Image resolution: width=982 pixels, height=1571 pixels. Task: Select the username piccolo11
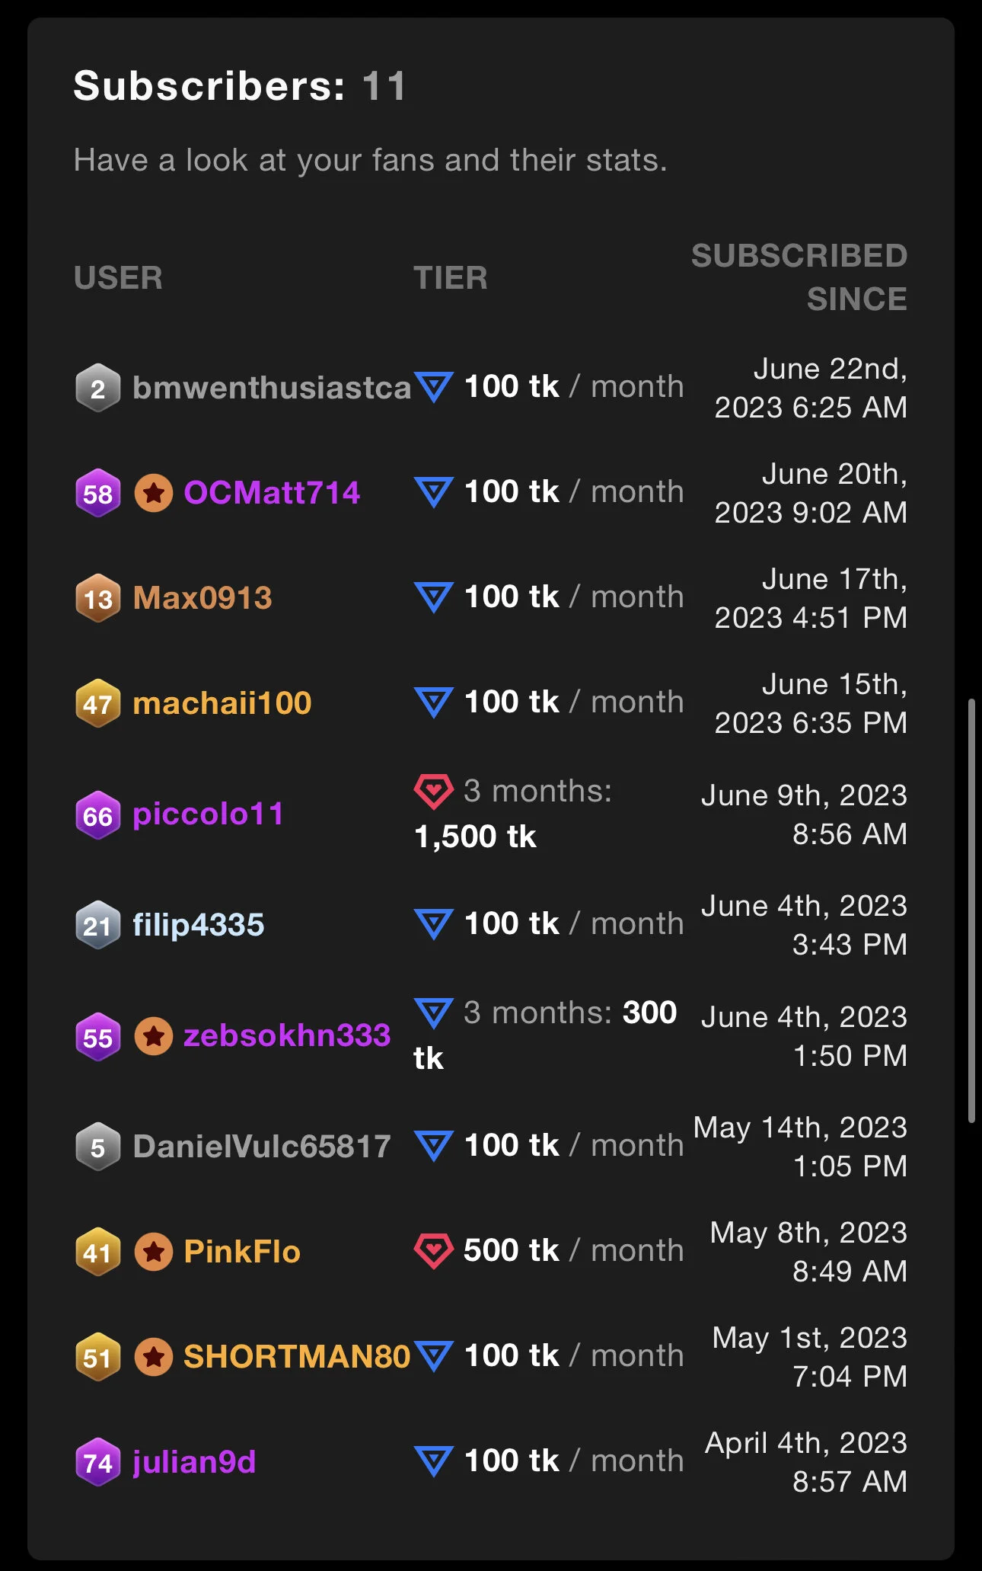pos(208,814)
